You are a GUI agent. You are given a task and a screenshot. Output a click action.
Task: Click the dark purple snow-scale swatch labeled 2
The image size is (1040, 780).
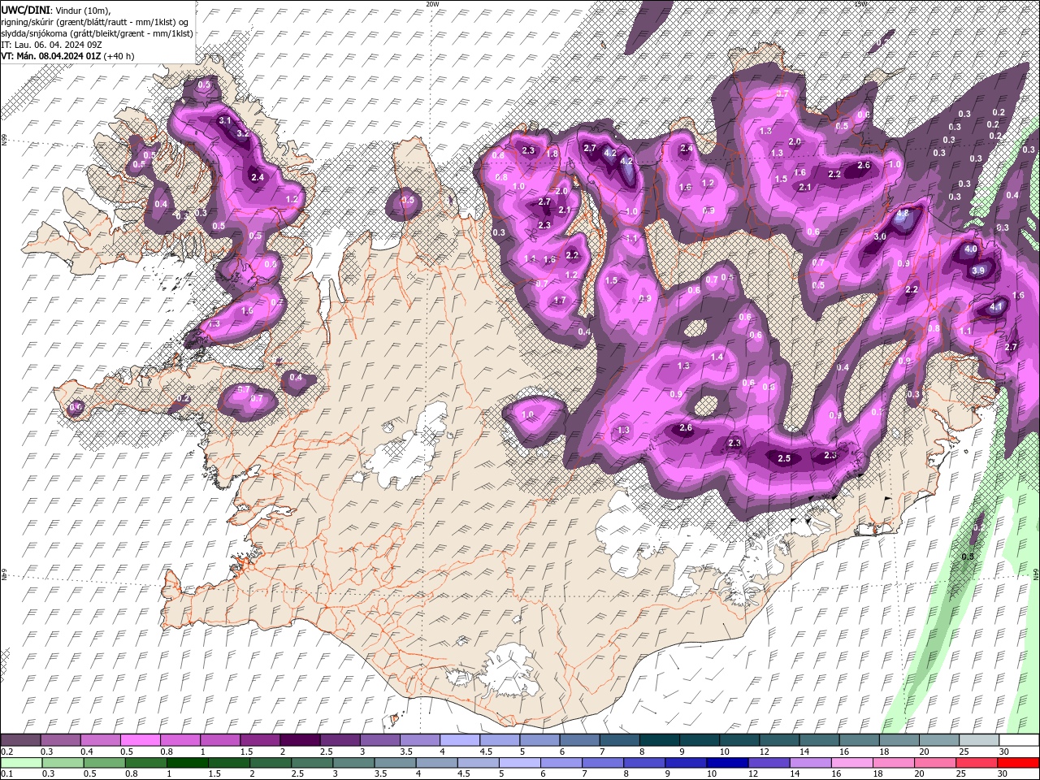click(x=300, y=740)
